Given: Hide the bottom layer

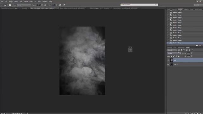Looking at the screenshot, I should (168, 64).
